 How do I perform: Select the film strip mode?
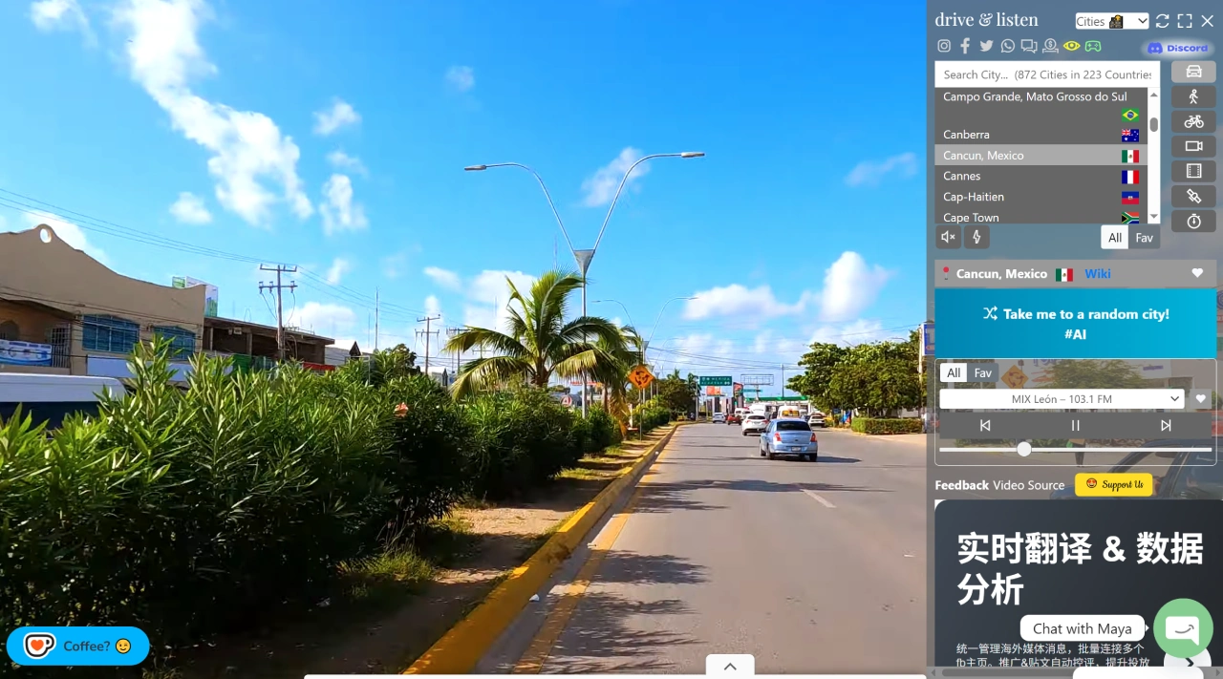pos(1193,171)
